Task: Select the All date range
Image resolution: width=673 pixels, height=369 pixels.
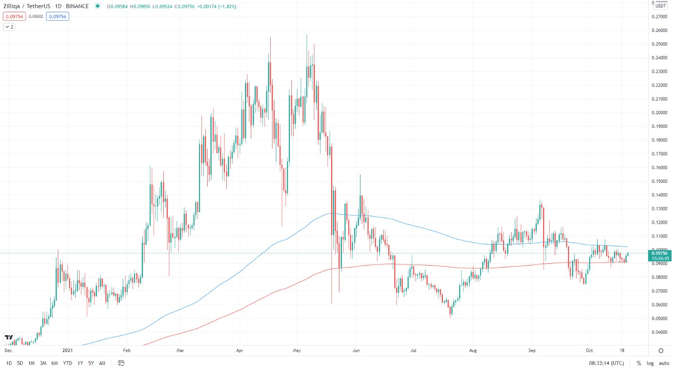Action: (102, 363)
